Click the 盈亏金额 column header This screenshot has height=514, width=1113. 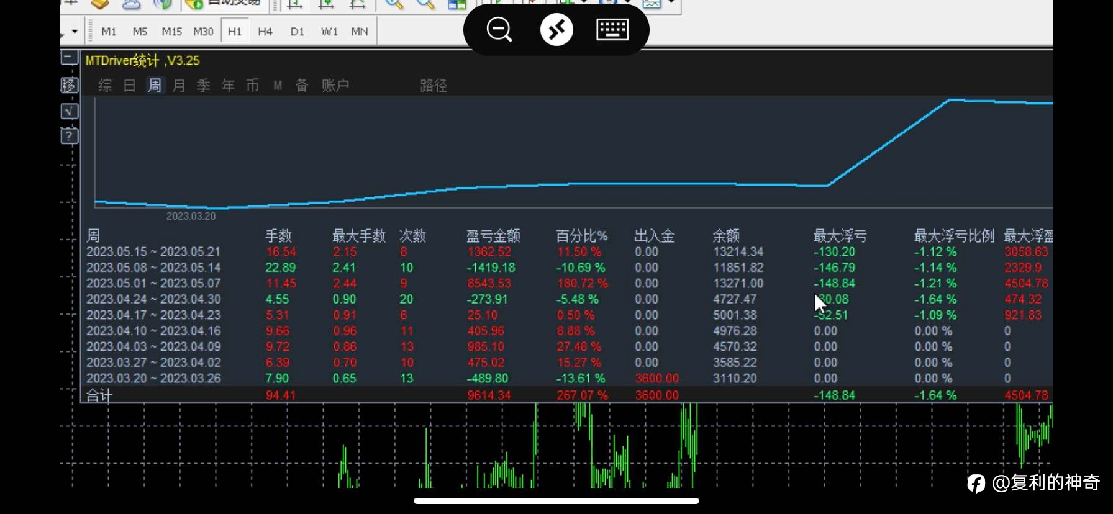493,236
